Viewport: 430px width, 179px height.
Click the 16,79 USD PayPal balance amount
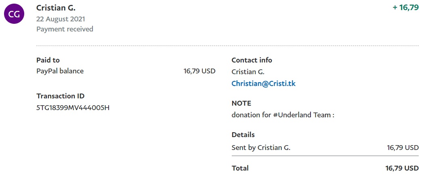[x=199, y=71]
